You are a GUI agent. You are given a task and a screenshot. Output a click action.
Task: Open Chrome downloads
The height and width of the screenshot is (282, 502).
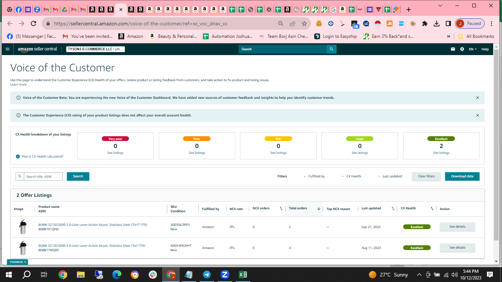(437, 23)
